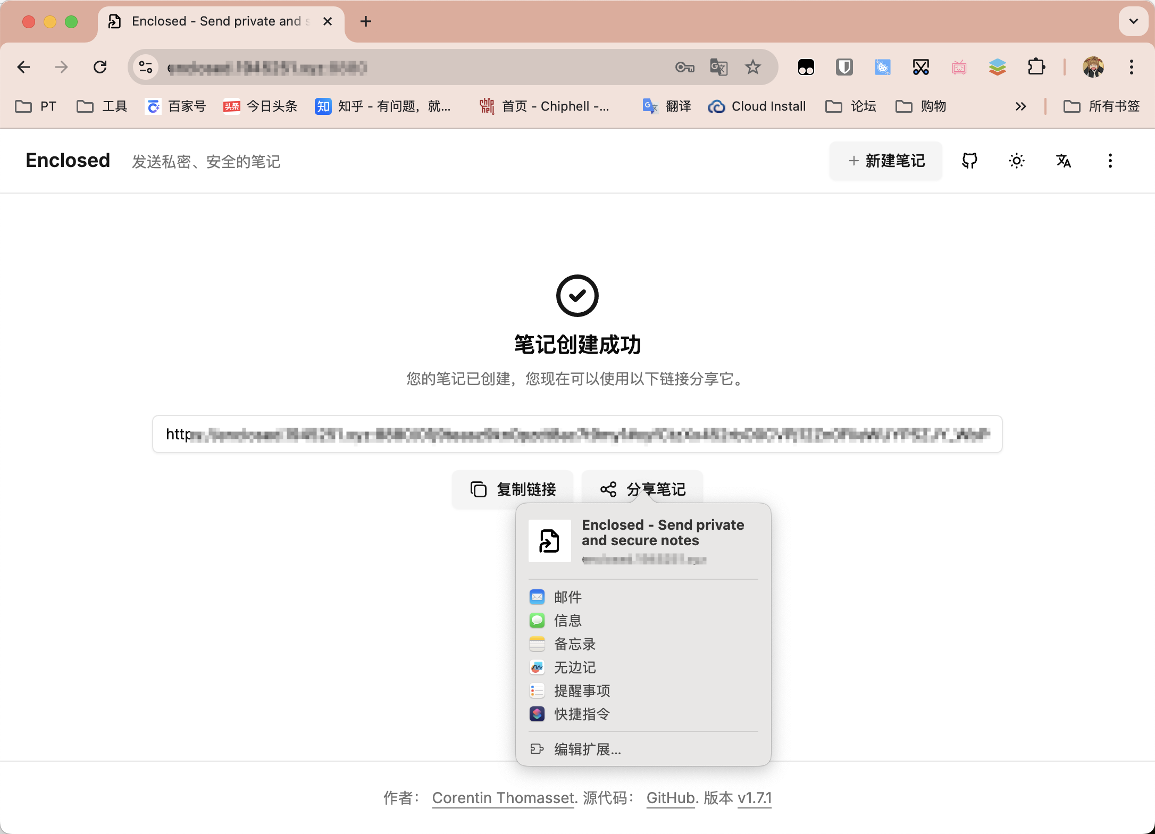Image resolution: width=1155 pixels, height=834 pixels.
Task: Open the Cloud Install bookmark
Action: click(757, 106)
